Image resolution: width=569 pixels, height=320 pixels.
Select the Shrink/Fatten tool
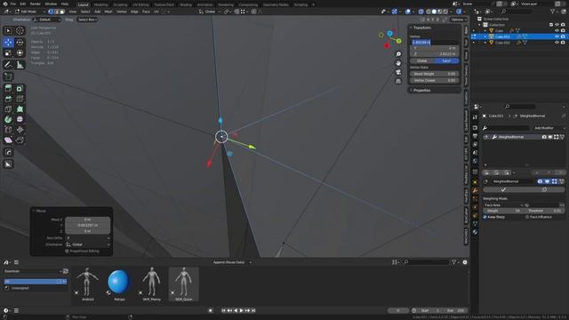coord(20,130)
